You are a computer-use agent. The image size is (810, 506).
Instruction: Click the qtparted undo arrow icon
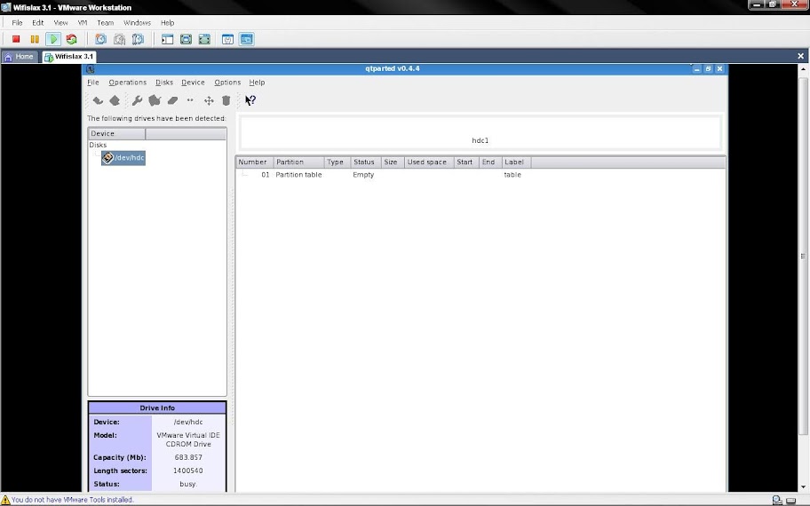(x=98, y=100)
